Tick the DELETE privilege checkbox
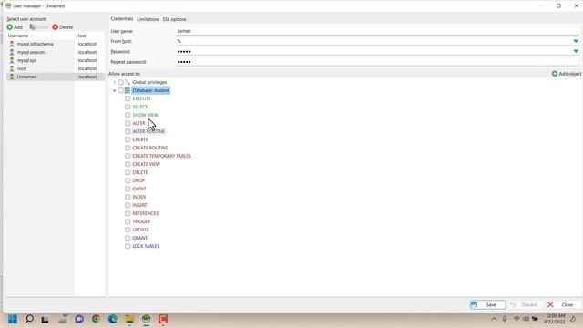Screen dimensions: 583x328 pyautogui.click(x=128, y=172)
